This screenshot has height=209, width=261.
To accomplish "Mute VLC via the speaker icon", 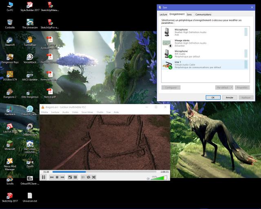I will (x=148, y=179).
